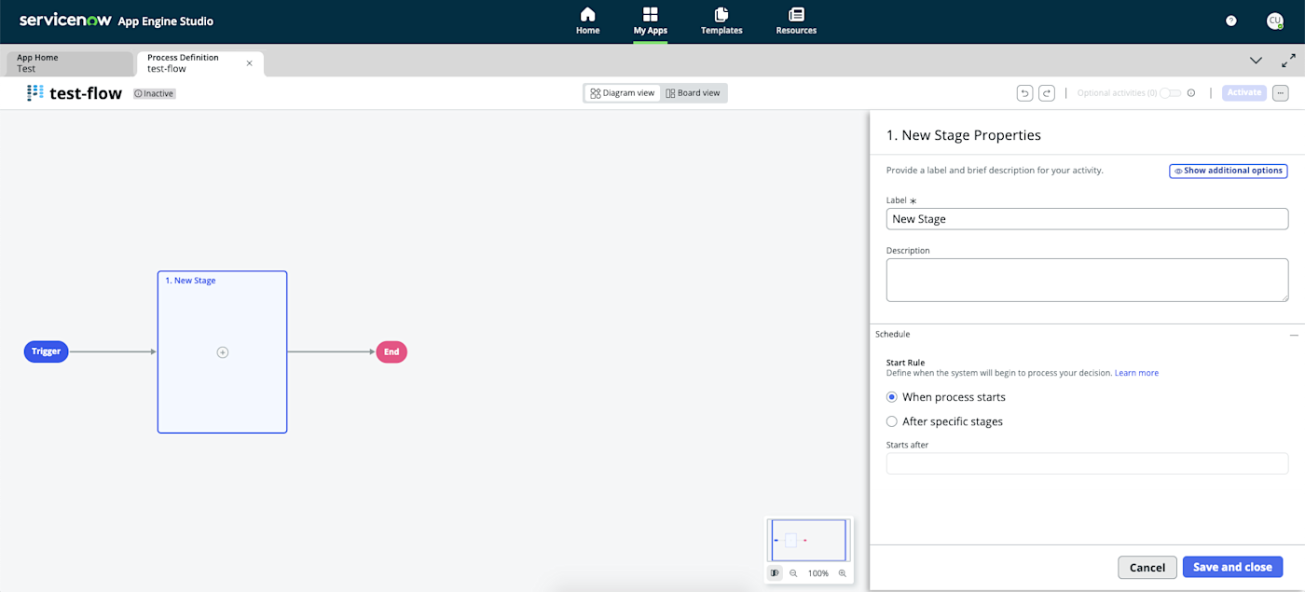Open the Learn more link

[x=1136, y=373]
